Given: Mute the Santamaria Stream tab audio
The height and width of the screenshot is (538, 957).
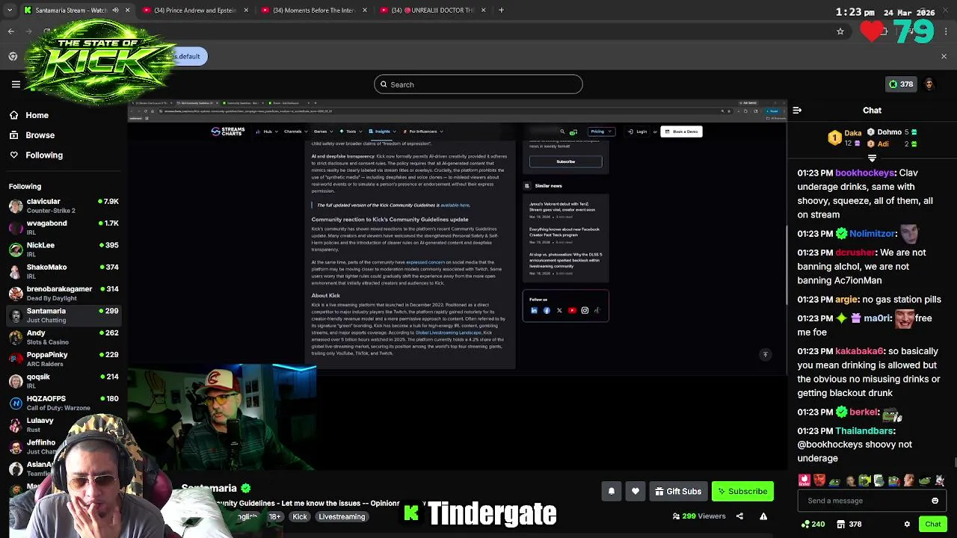Looking at the screenshot, I should click(115, 10).
